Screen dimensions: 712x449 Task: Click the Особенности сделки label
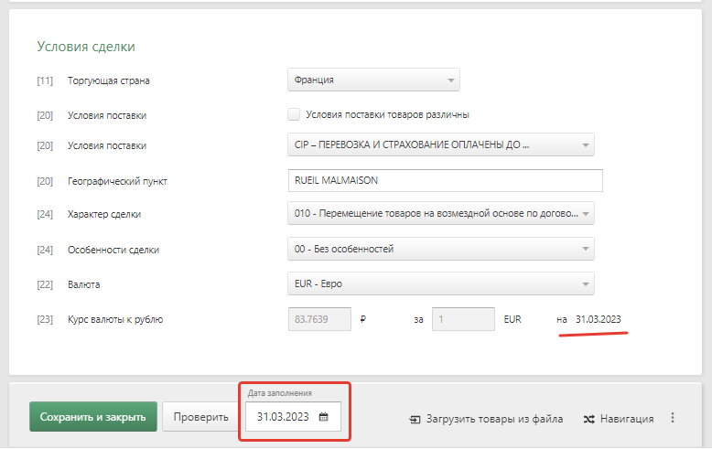113,250
